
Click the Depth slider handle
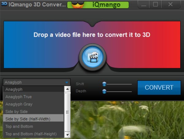[x=104, y=91]
